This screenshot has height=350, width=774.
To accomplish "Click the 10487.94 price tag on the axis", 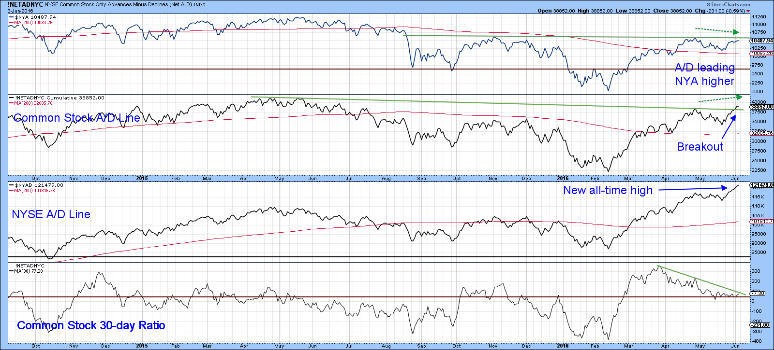I will click(762, 41).
